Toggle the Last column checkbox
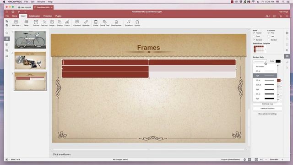Image resolution: width=293 pixels, height=165 pixels. [269, 36]
